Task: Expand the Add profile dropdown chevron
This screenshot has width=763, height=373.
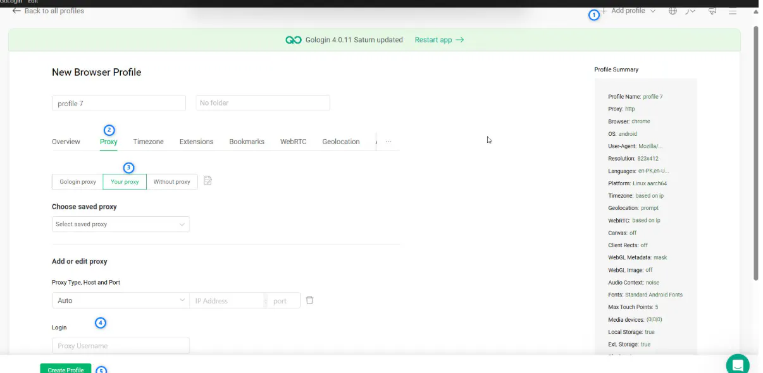Action: (x=653, y=11)
